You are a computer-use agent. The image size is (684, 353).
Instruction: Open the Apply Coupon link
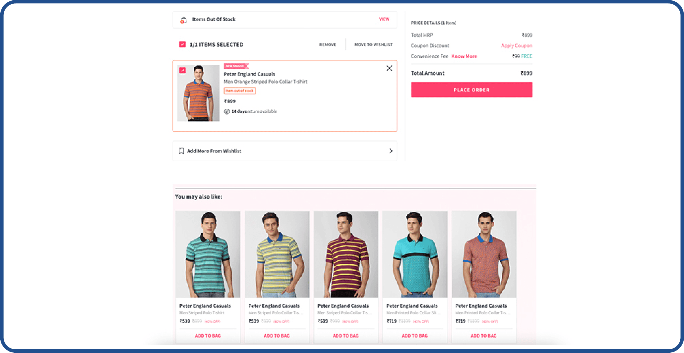point(516,45)
